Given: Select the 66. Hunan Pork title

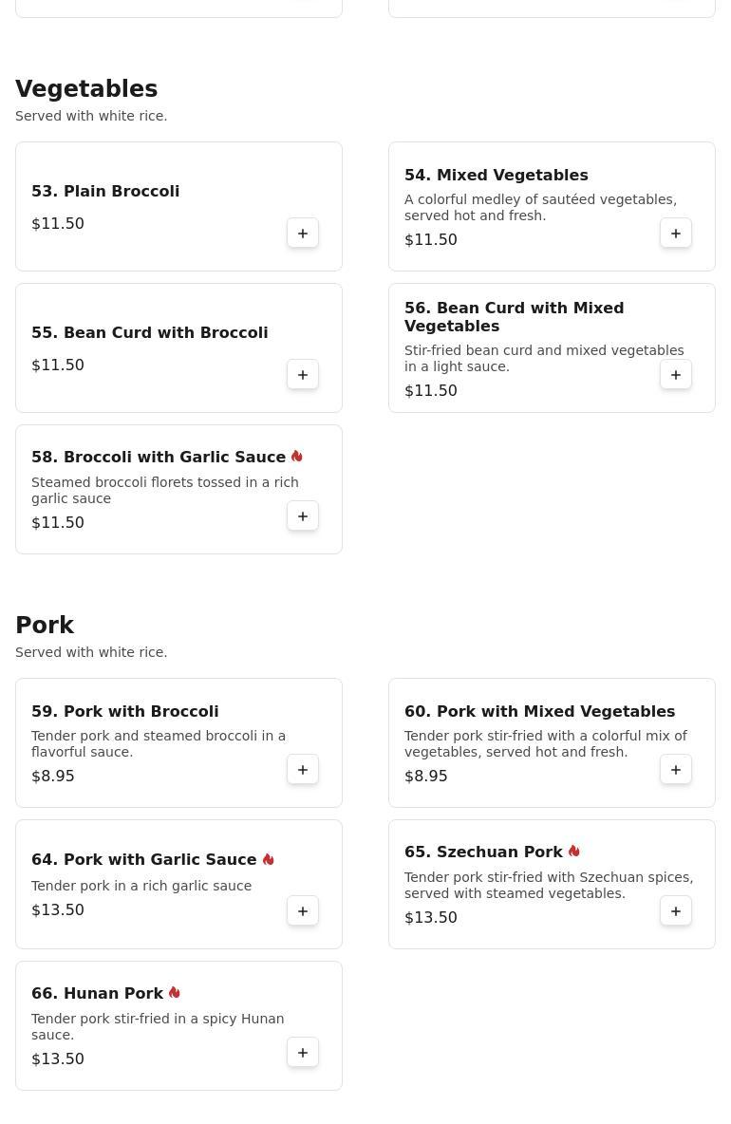Looking at the screenshot, I should click(x=97, y=994).
